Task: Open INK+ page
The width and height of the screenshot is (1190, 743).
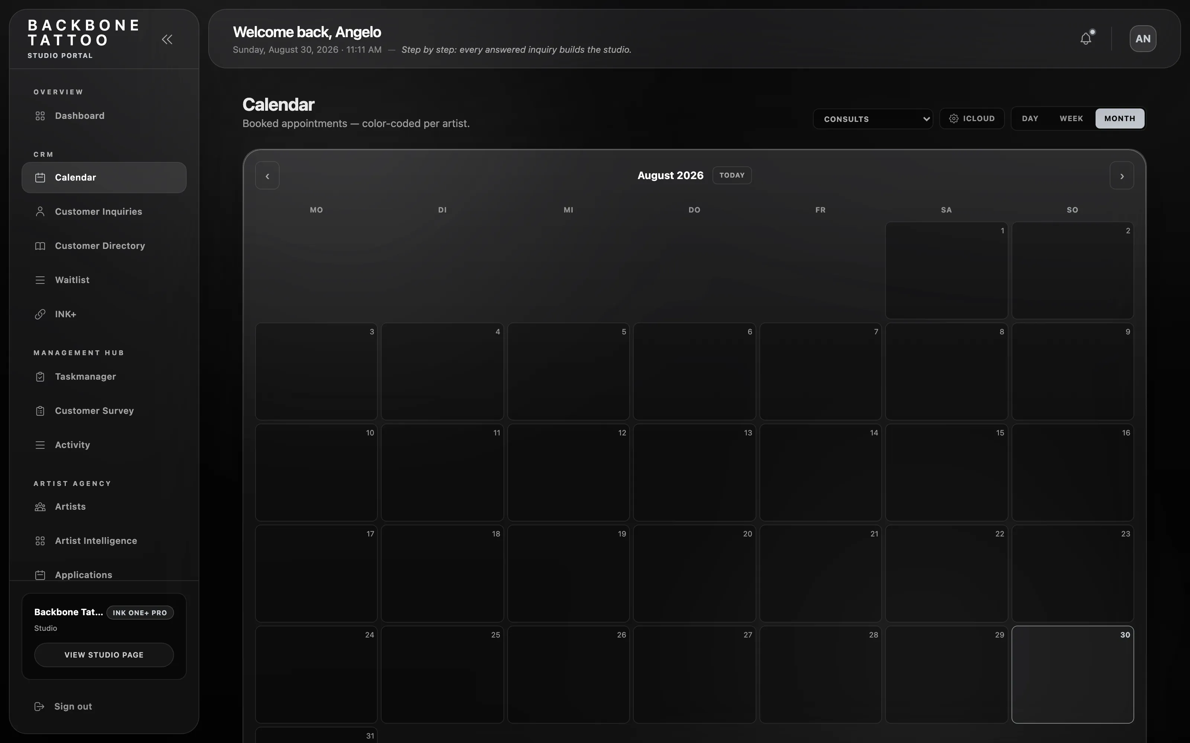Action: pyautogui.click(x=104, y=314)
